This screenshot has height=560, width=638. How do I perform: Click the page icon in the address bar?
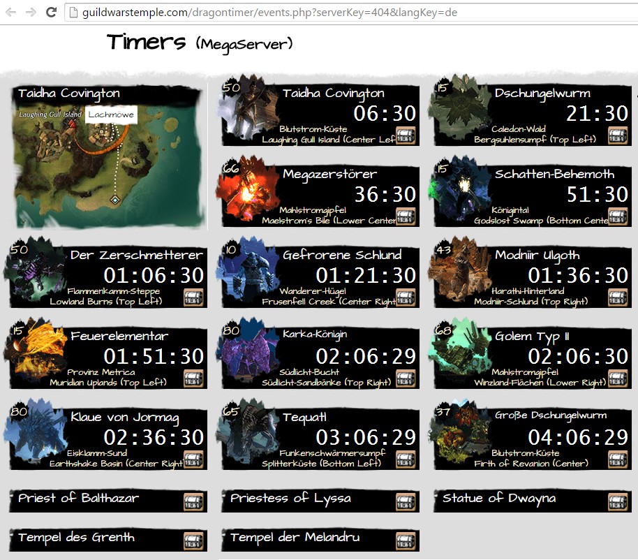(x=73, y=13)
